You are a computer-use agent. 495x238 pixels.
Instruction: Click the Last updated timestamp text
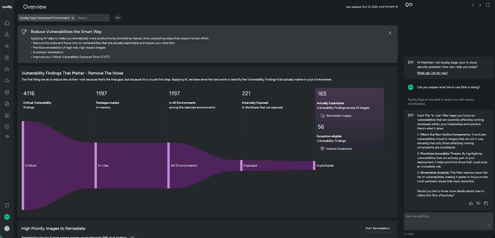click(x=372, y=7)
